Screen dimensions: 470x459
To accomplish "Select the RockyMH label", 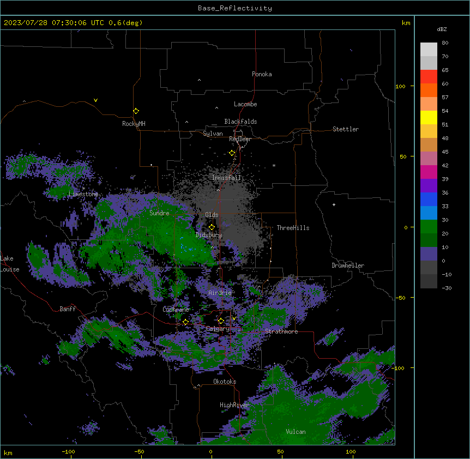I will click(134, 124).
